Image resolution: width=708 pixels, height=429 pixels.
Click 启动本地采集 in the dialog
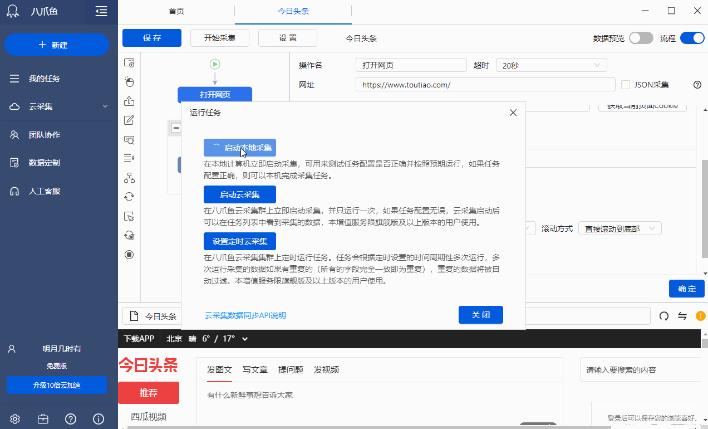point(240,148)
